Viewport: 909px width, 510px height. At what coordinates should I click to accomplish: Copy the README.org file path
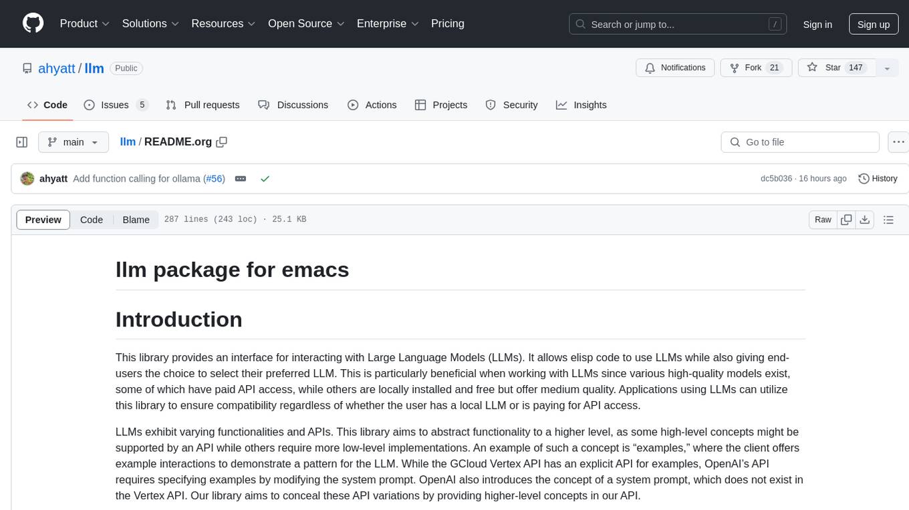pyautogui.click(x=222, y=142)
